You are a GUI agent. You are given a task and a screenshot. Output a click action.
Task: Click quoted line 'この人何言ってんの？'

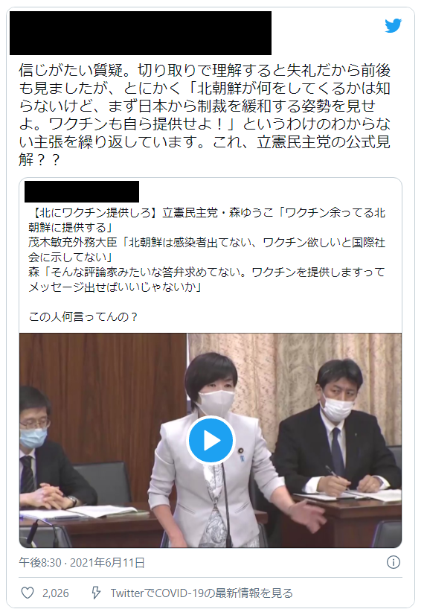pos(83,316)
